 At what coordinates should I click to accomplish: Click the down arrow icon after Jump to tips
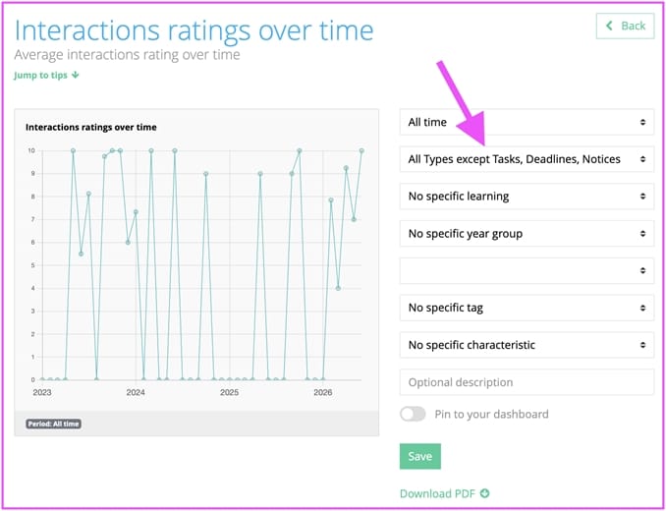point(76,75)
